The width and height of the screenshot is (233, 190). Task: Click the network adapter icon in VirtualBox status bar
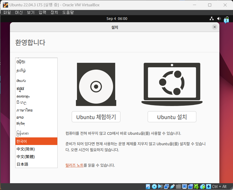[x=166, y=186]
